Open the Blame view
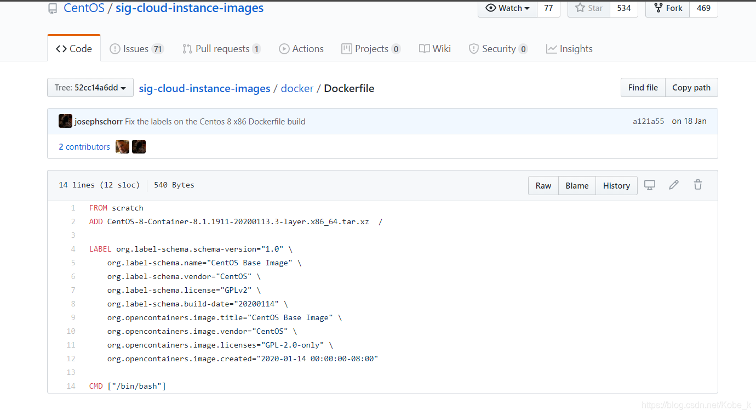The width and height of the screenshot is (756, 415). [x=577, y=186]
